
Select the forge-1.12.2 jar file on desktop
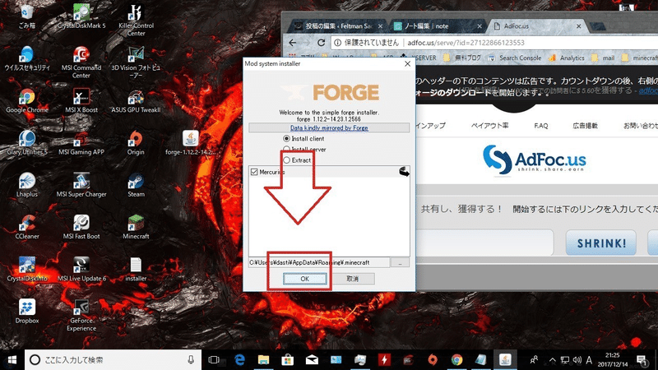pos(191,142)
